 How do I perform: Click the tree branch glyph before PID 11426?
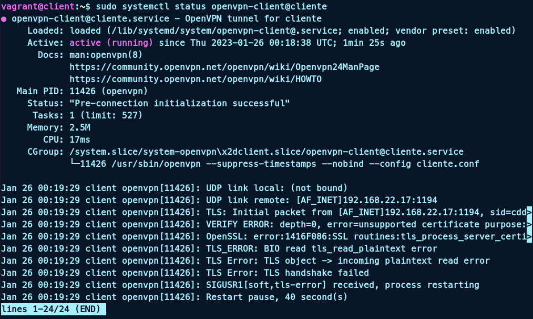click(x=75, y=164)
